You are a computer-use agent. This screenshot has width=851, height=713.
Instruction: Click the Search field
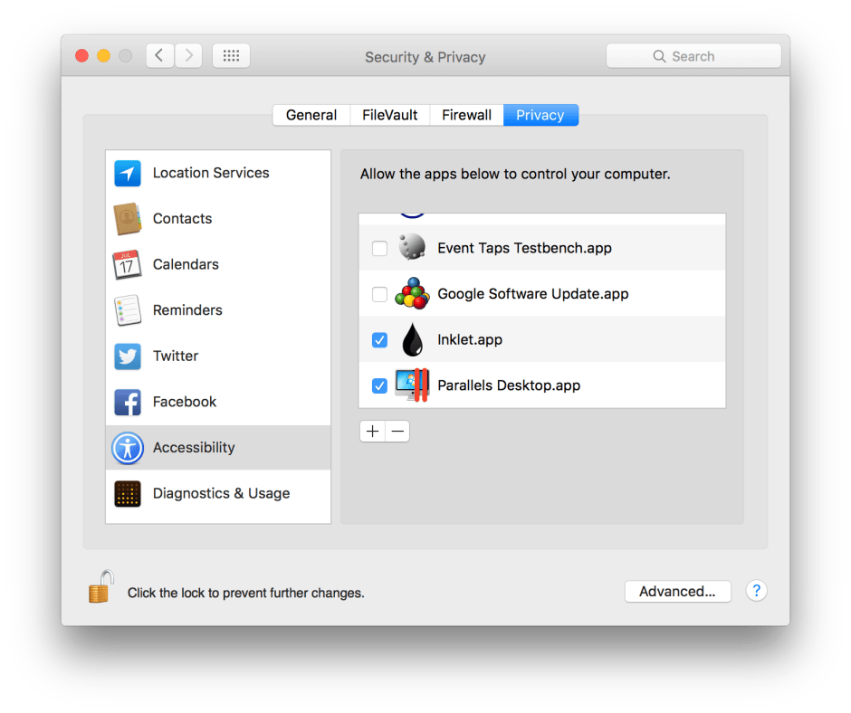[693, 56]
